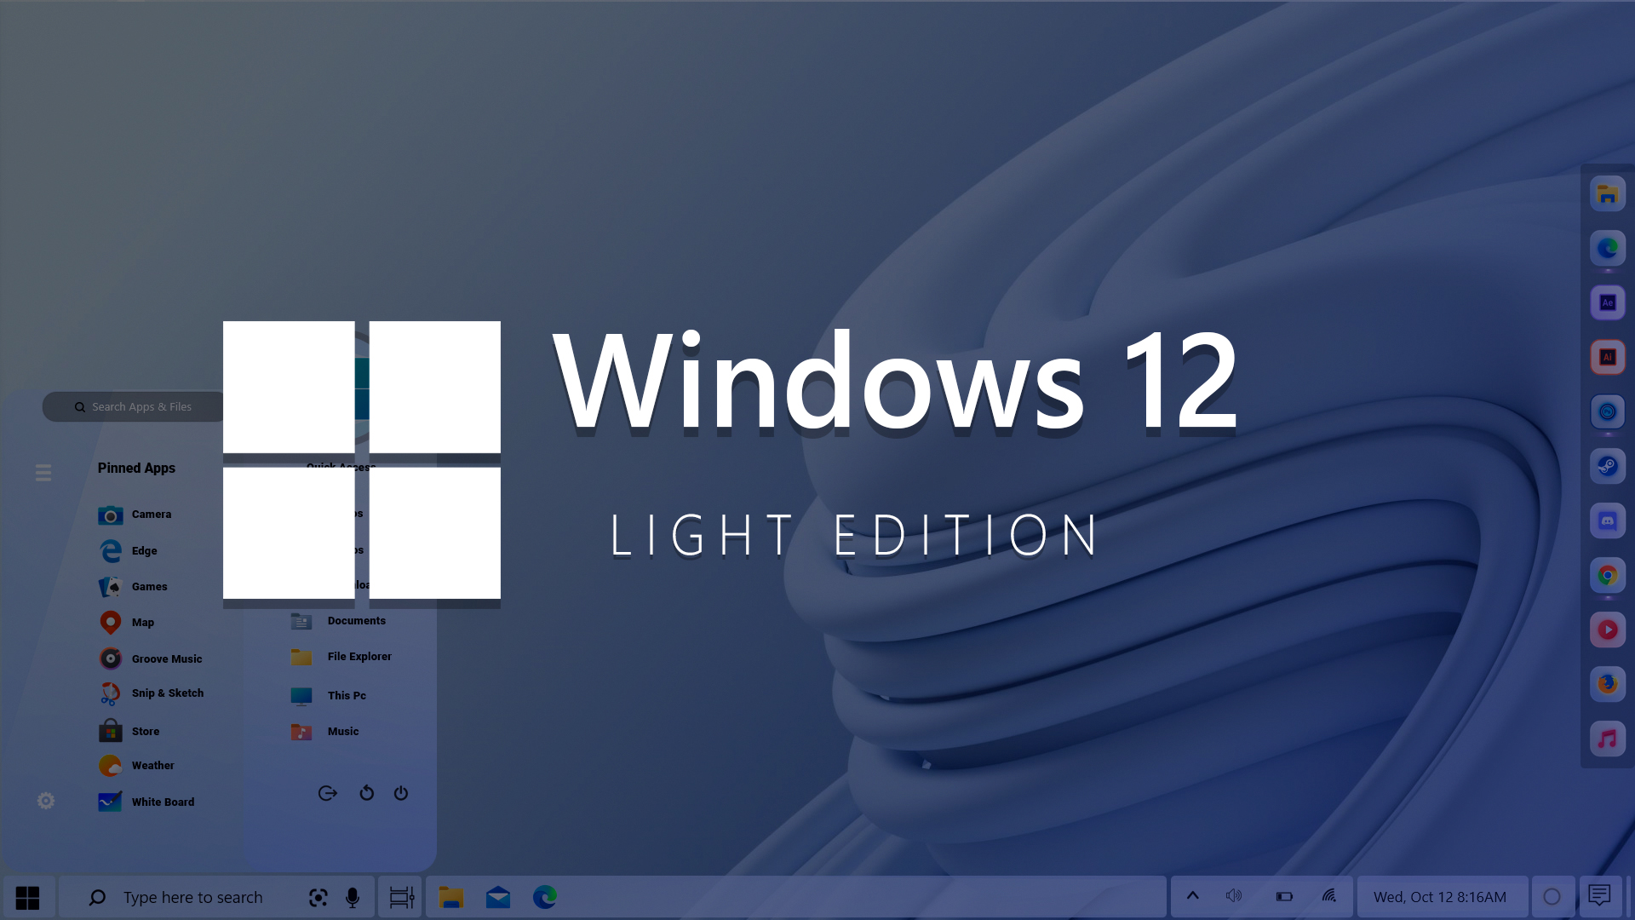Open the Start menu button
The width and height of the screenshot is (1635, 920).
pyautogui.click(x=28, y=896)
